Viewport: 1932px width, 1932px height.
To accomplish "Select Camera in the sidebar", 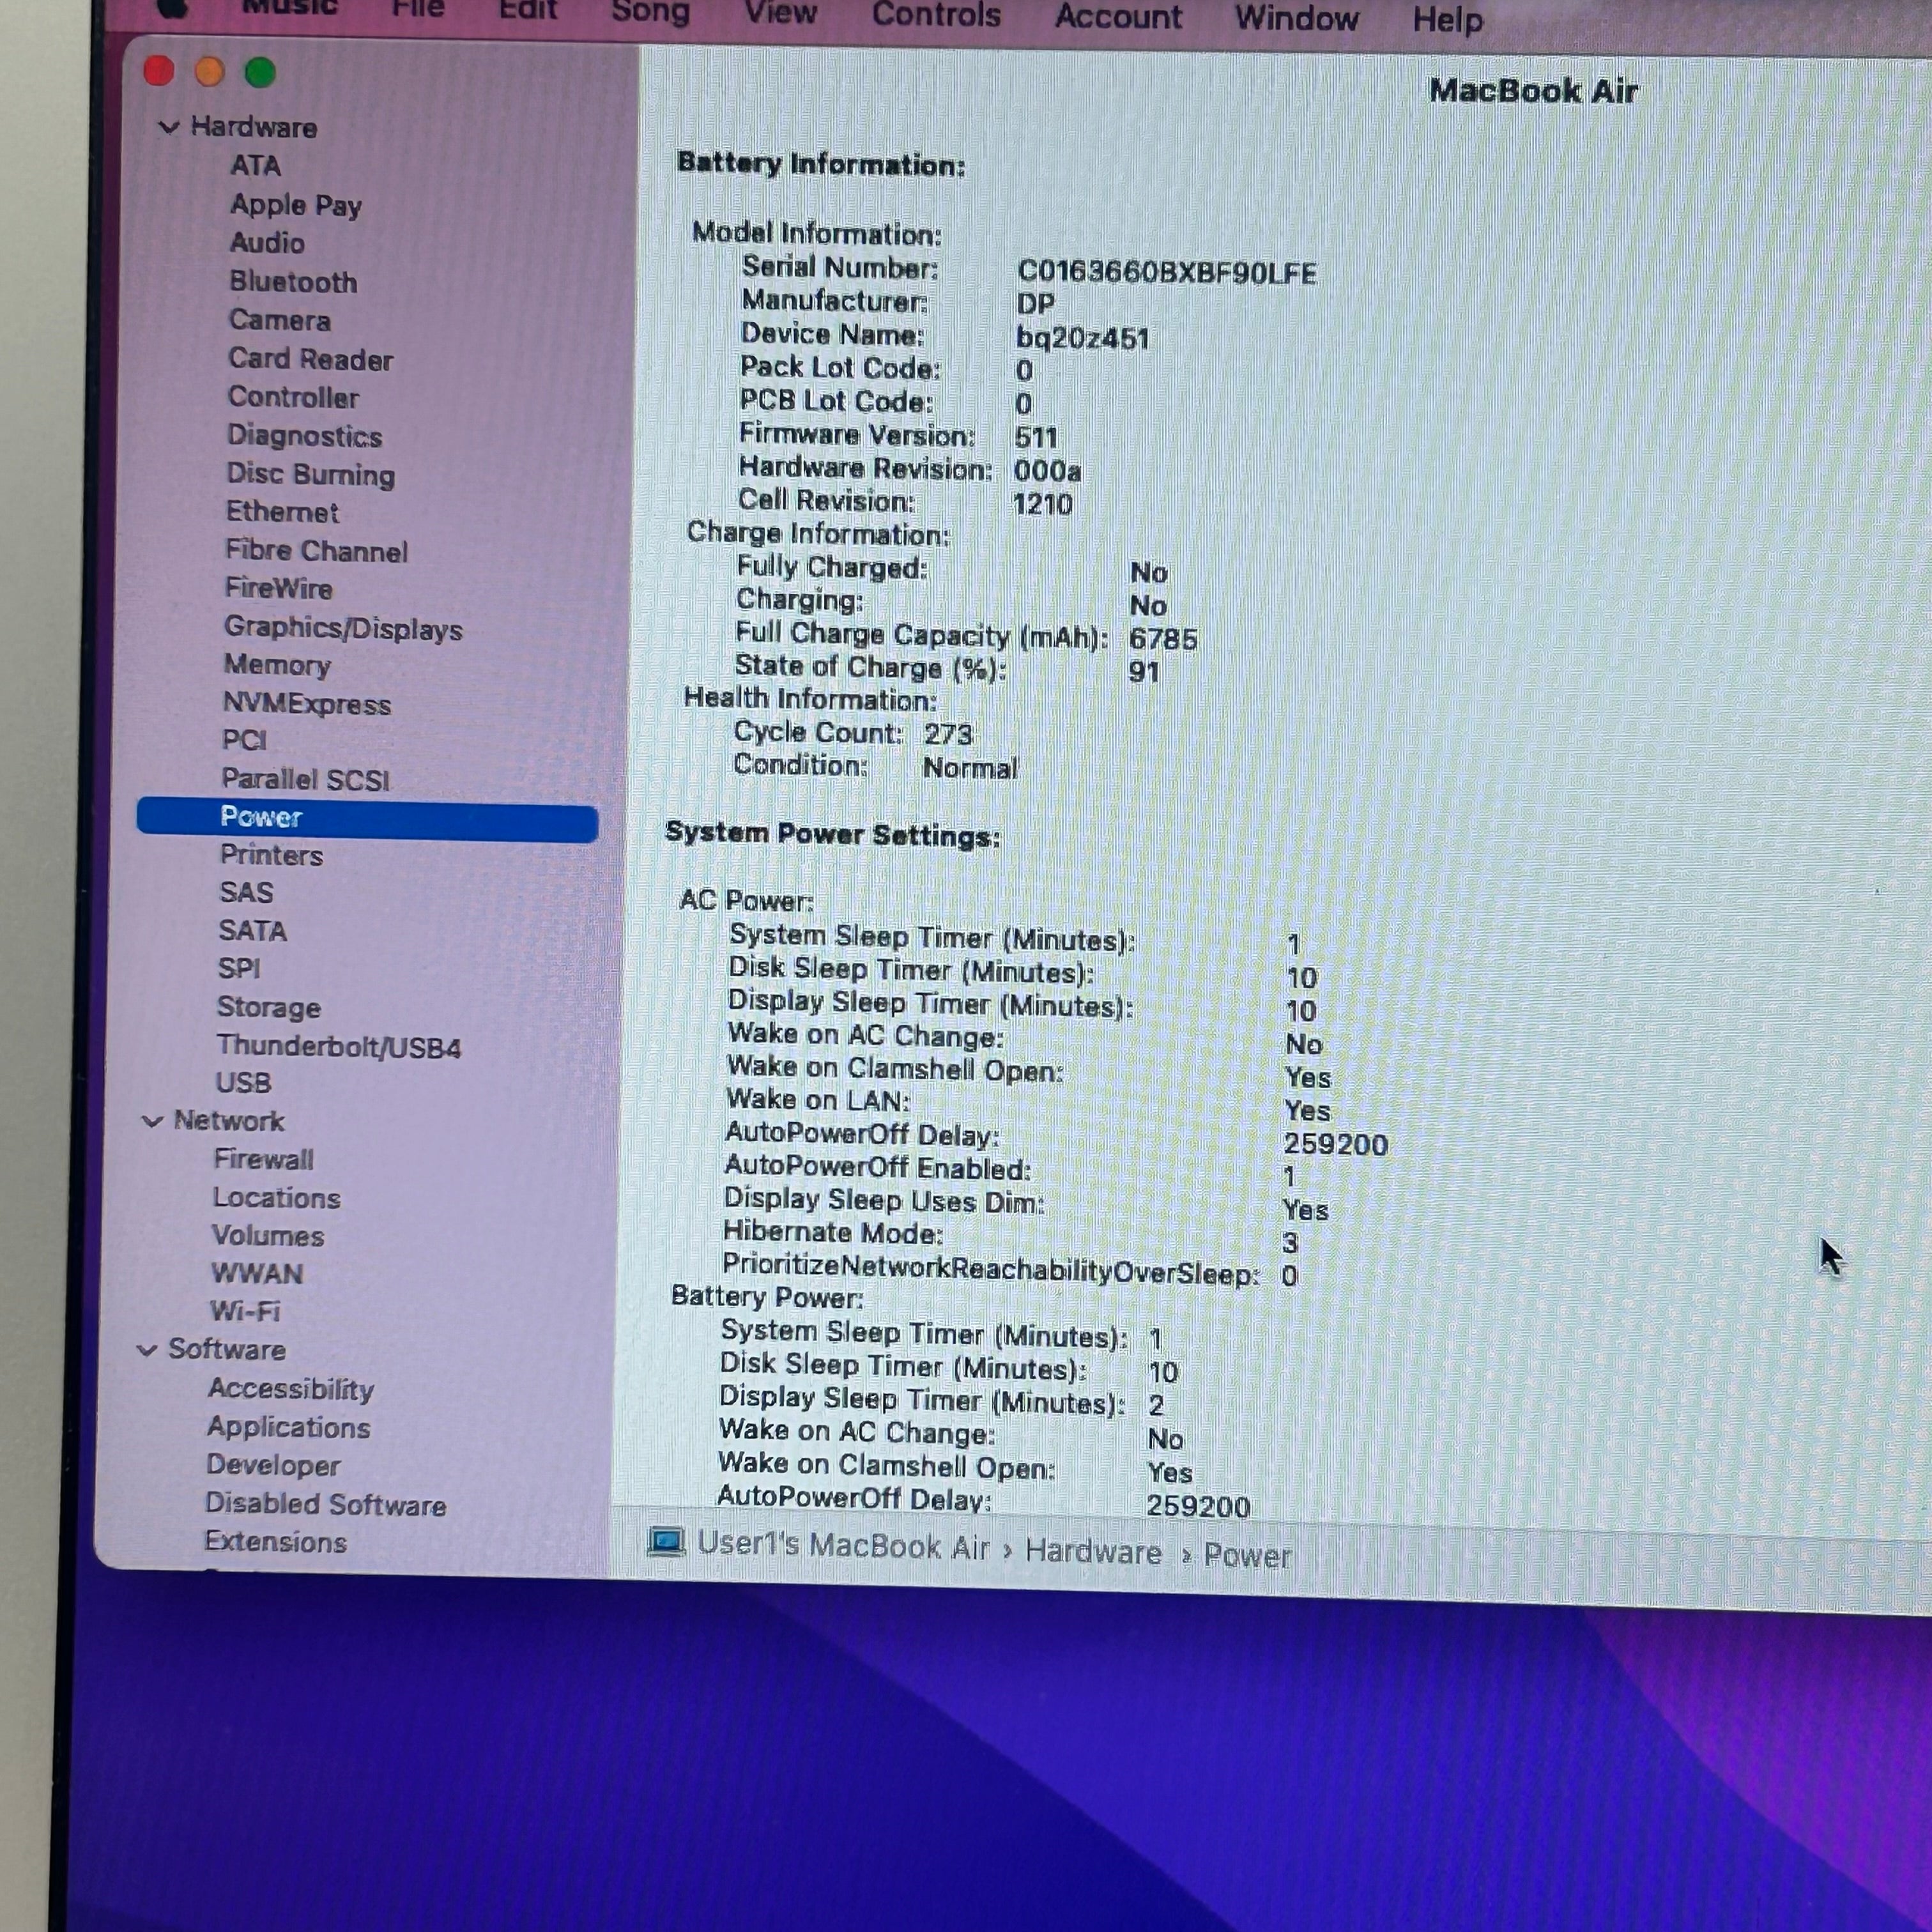I will coord(279,320).
